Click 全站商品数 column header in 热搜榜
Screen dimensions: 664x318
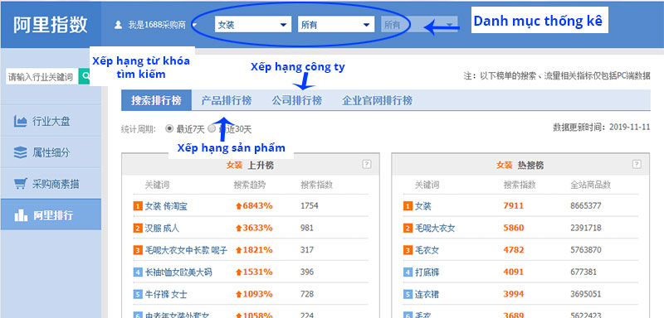[x=591, y=185]
